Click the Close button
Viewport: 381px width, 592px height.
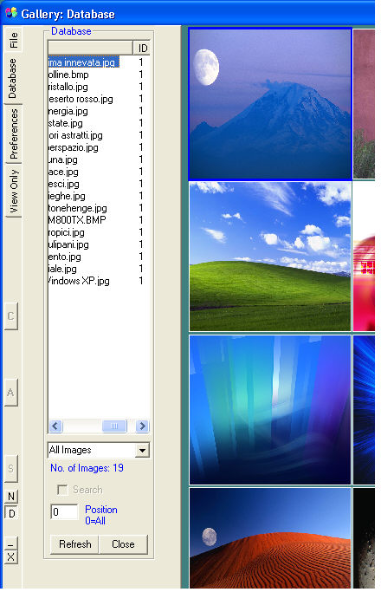(123, 544)
